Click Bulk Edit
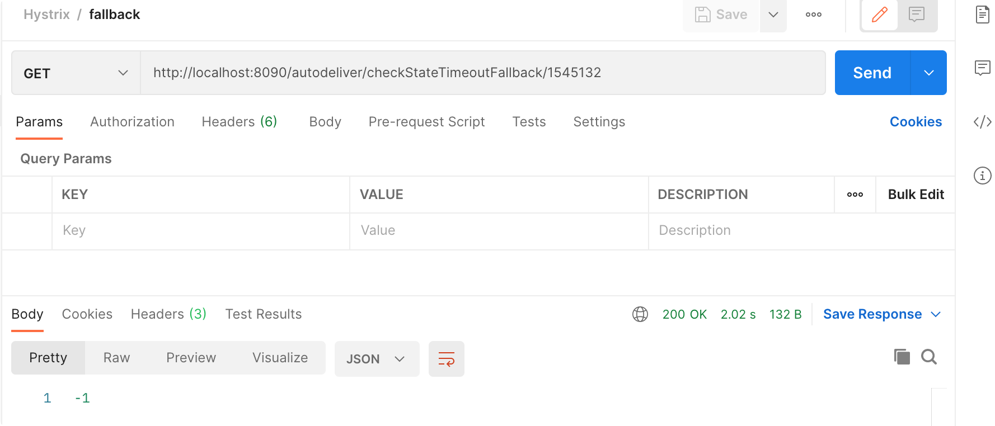Screen dimensions: 995x426 (x=916, y=195)
